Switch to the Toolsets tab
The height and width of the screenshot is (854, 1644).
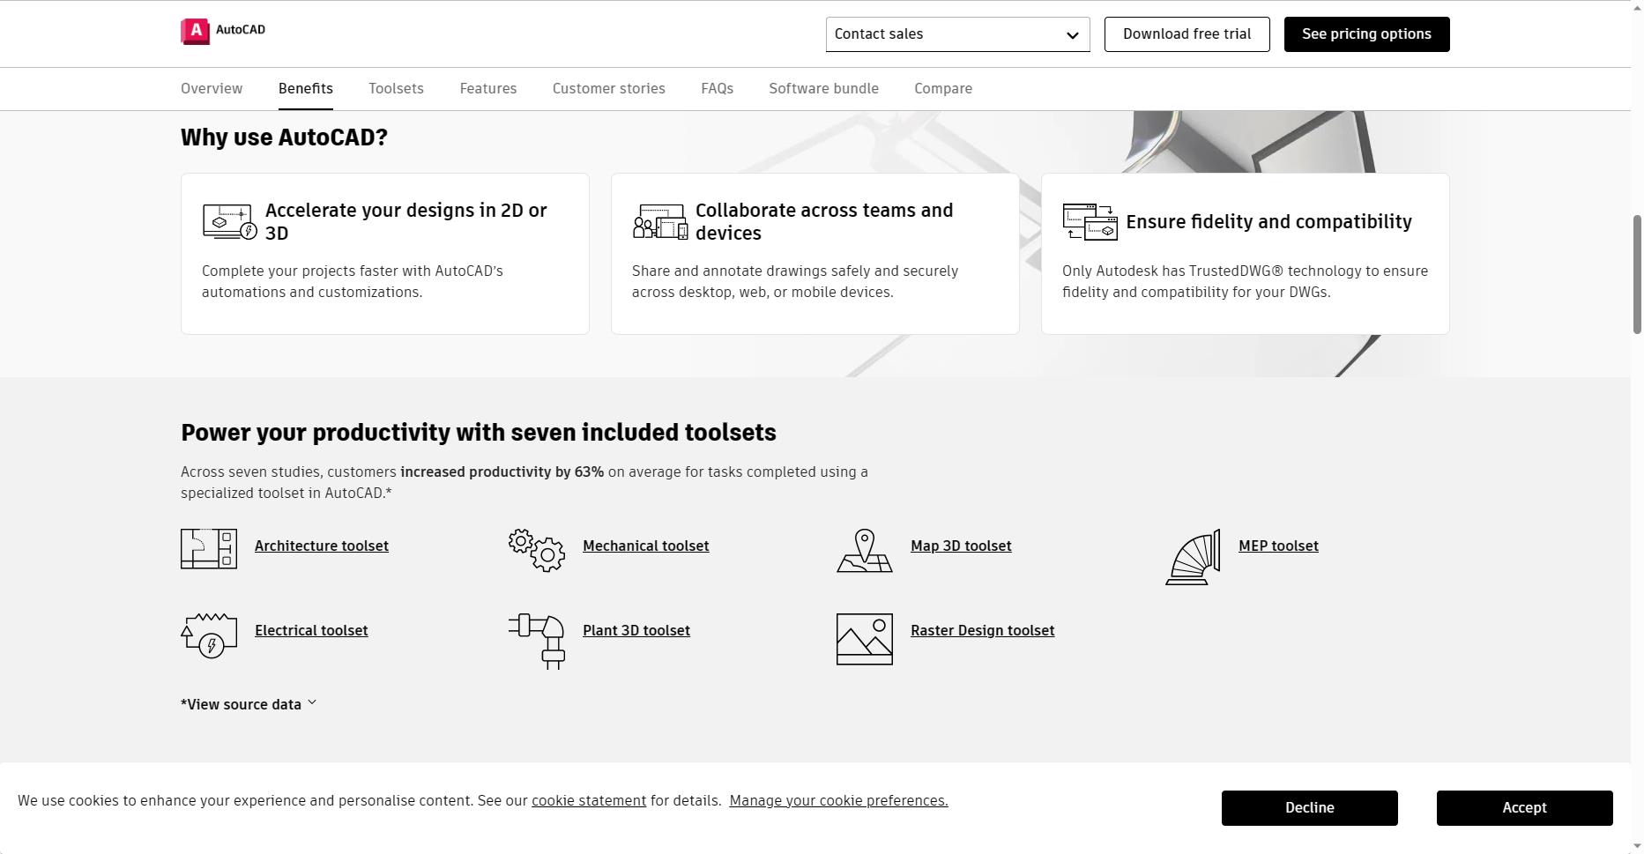tap(396, 88)
